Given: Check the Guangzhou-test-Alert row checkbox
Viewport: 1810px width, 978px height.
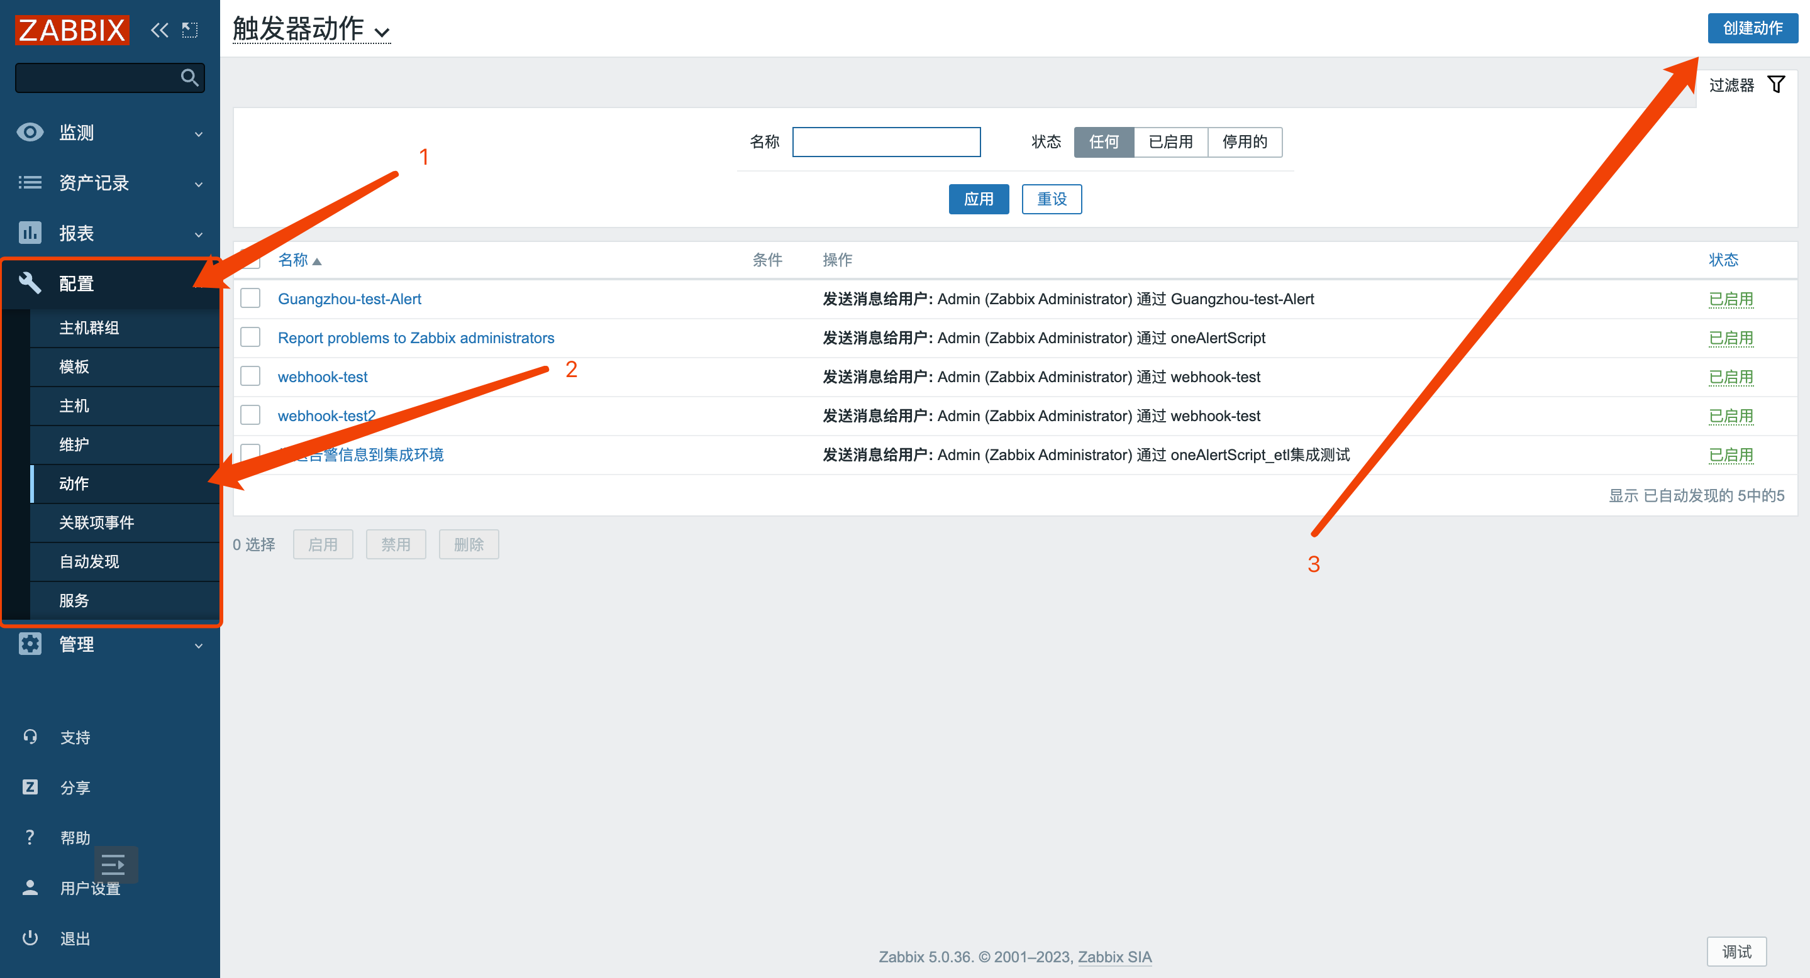Looking at the screenshot, I should tap(250, 299).
